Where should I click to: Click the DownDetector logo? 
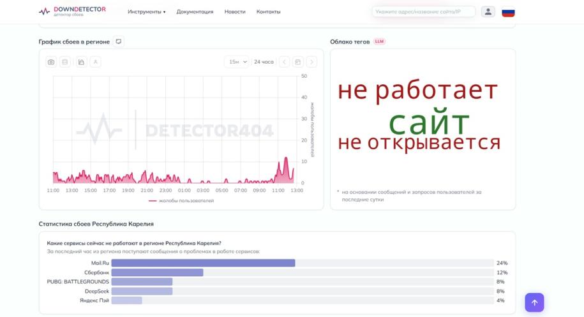point(72,11)
